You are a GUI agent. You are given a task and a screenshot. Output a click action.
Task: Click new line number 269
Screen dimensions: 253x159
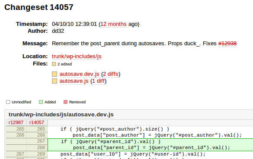coord(41,154)
